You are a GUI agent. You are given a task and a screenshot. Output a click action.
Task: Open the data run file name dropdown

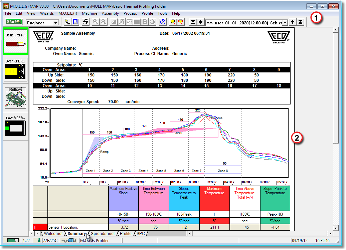285,23
